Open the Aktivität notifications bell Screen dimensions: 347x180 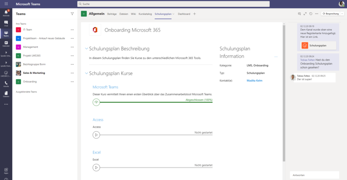click(x=6, y=13)
